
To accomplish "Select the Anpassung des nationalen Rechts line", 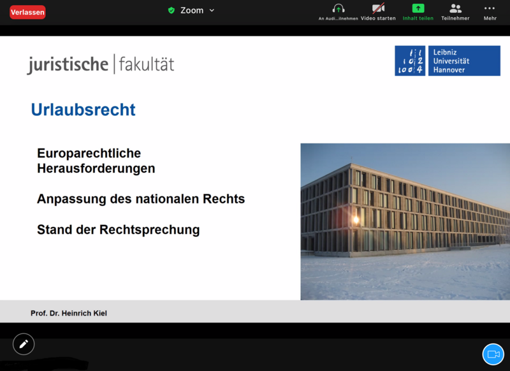I will pyautogui.click(x=141, y=199).
